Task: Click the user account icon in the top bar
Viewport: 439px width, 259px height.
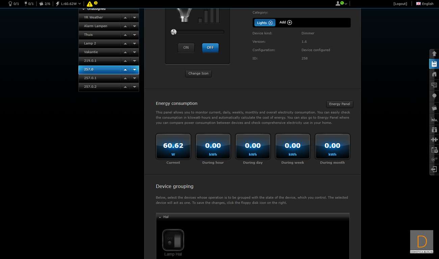Action: tap(338, 4)
